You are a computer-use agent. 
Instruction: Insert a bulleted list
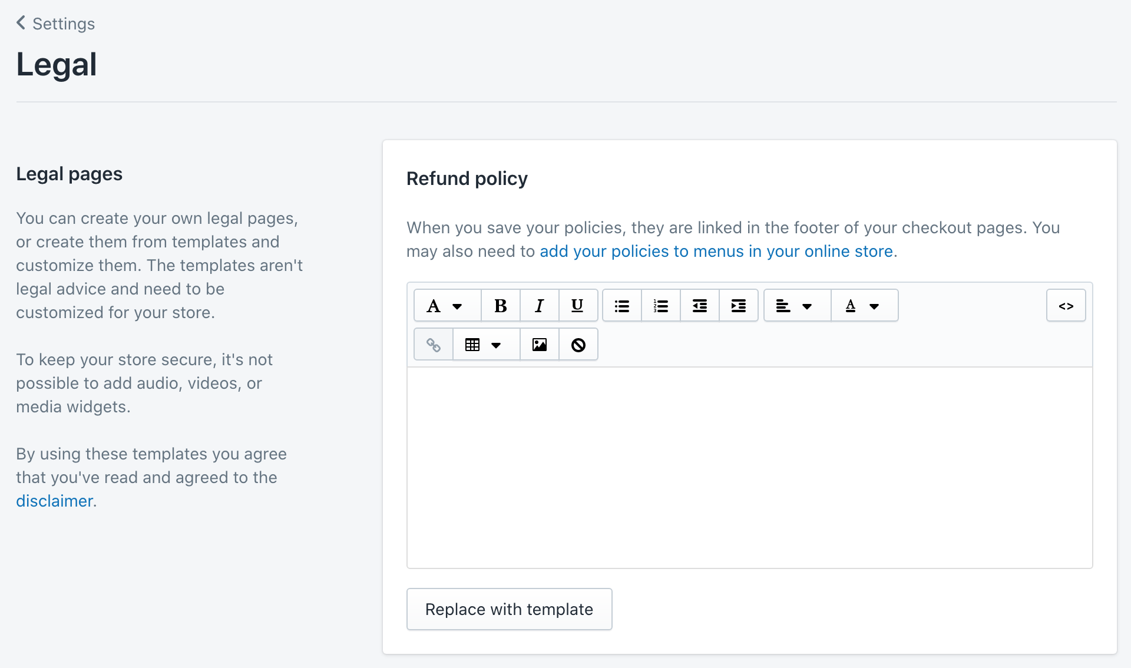pyautogui.click(x=622, y=306)
